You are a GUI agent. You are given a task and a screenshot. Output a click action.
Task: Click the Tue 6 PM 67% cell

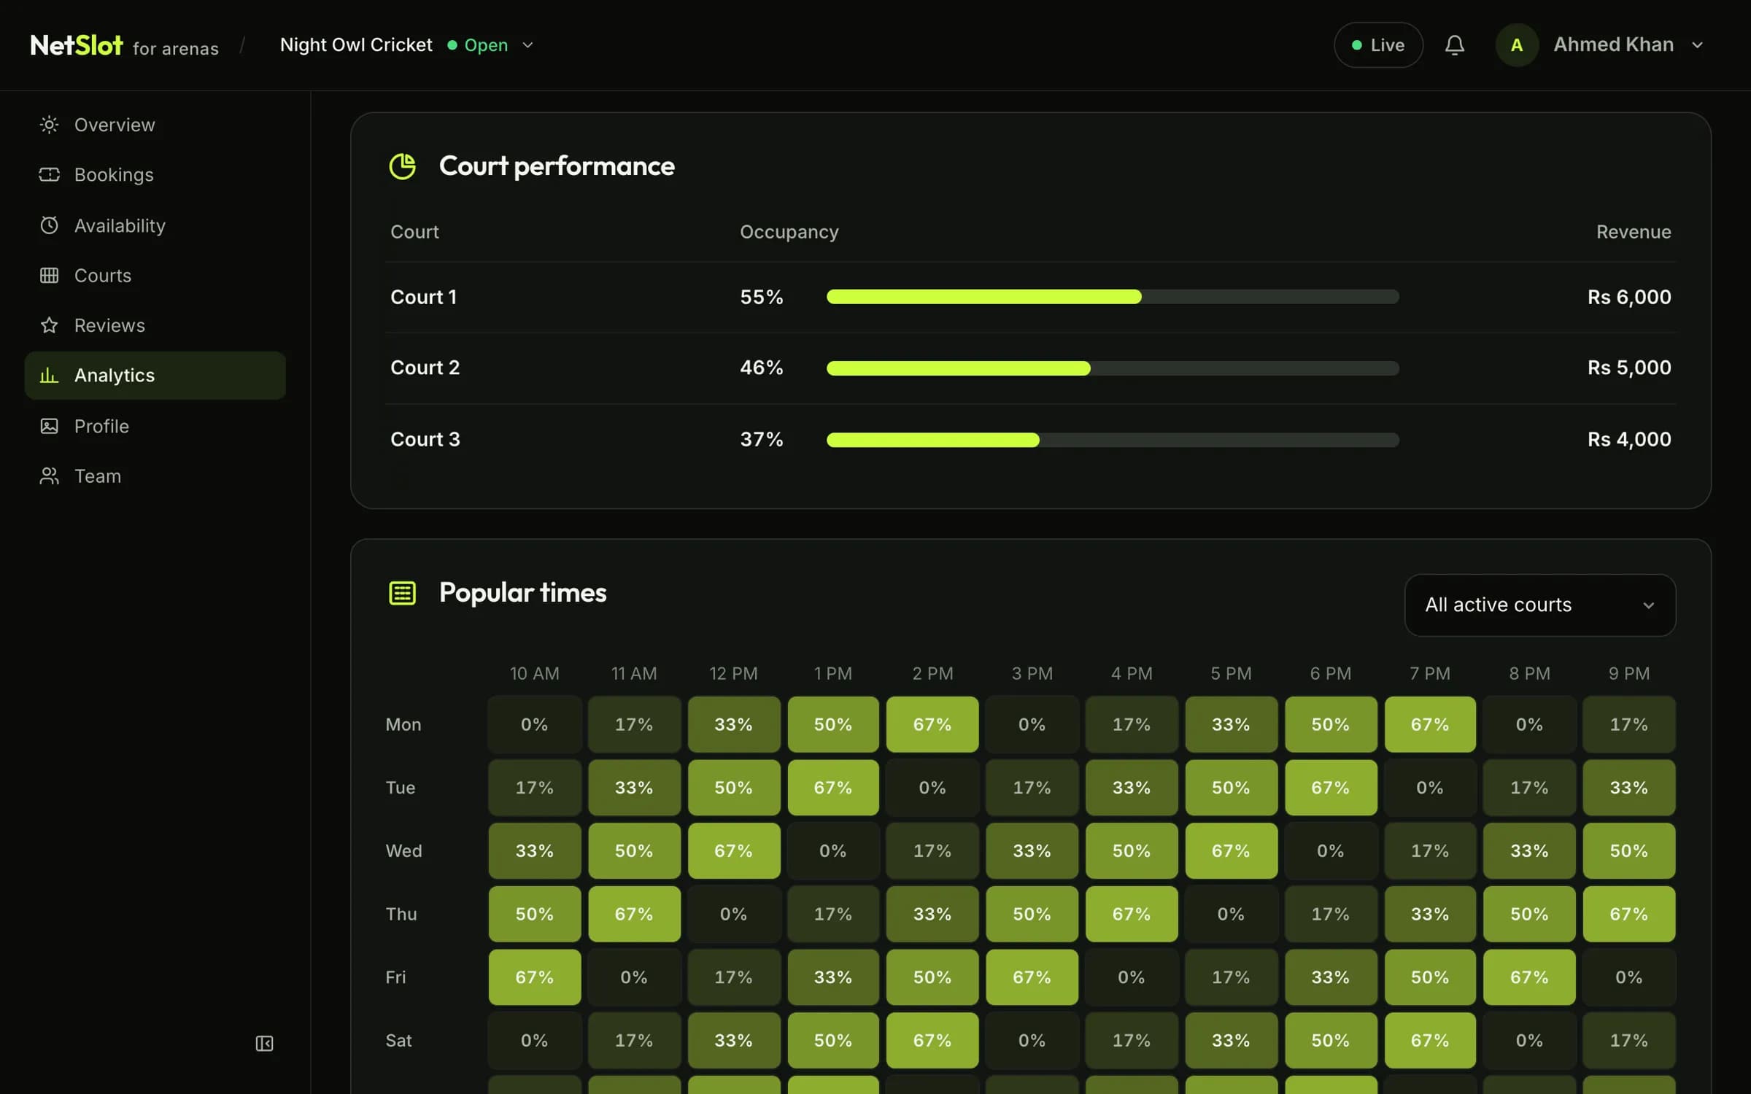(1330, 788)
